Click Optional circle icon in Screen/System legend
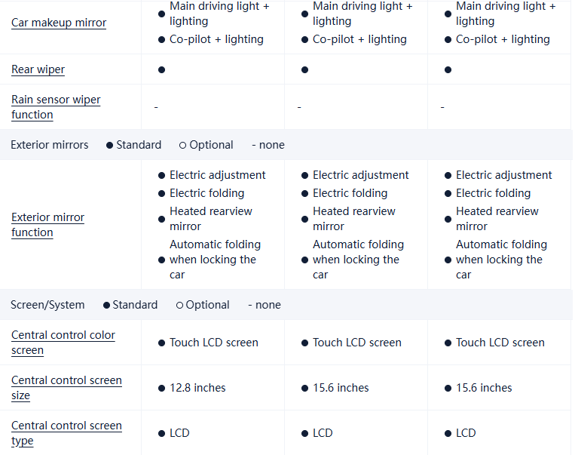 [x=179, y=305]
